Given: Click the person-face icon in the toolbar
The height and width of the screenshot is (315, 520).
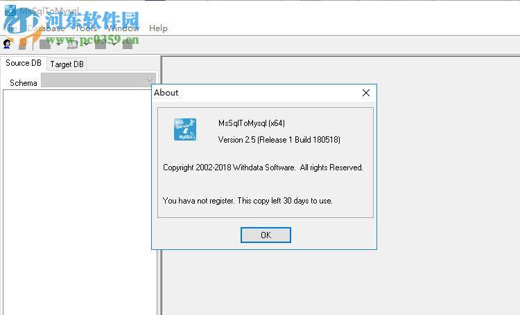Looking at the screenshot, I should pos(7,44).
